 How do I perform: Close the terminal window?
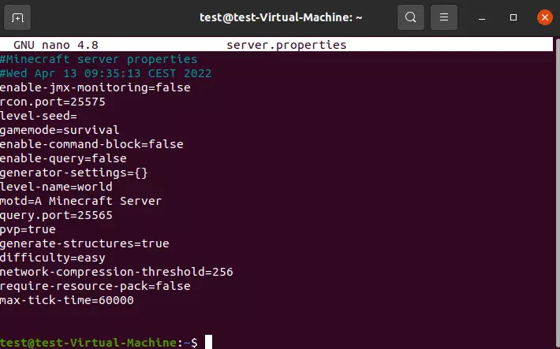pos(543,17)
